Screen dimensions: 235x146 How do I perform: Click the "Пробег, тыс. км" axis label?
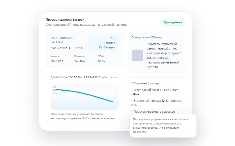[x=109, y=77]
